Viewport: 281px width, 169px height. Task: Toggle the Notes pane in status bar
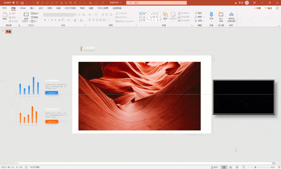[x=215, y=167]
